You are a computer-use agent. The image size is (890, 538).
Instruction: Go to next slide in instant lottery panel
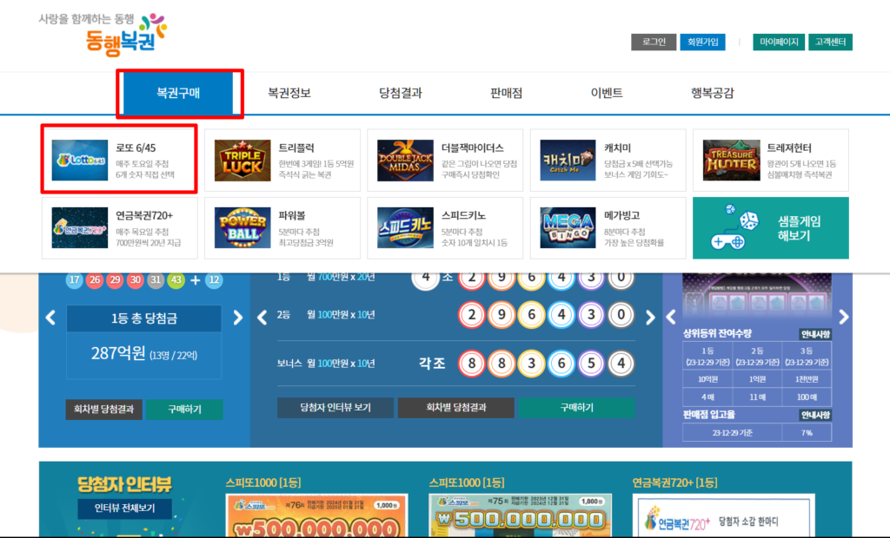pos(844,317)
